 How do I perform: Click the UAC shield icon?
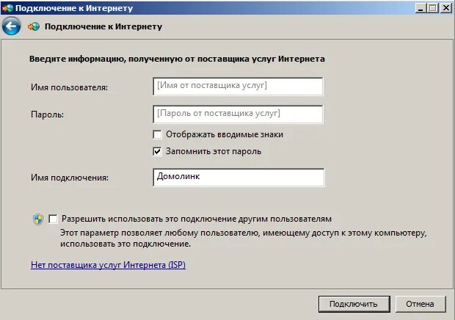38,219
